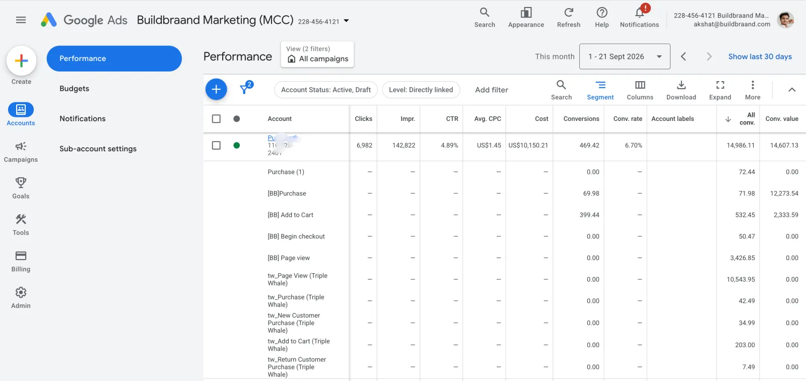View Notifications bell alerts

click(x=639, y=18)
